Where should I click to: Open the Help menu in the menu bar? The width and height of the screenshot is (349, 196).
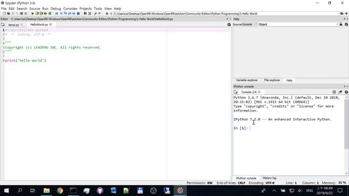(118, 9)
